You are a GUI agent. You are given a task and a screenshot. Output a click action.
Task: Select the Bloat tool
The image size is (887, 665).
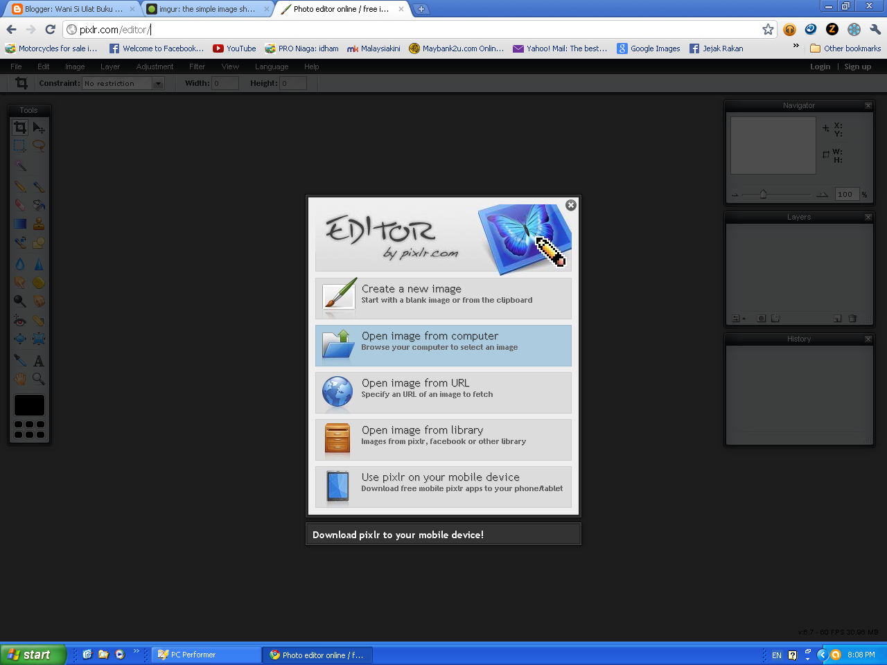pyautogui.click(x=20, y=339)
